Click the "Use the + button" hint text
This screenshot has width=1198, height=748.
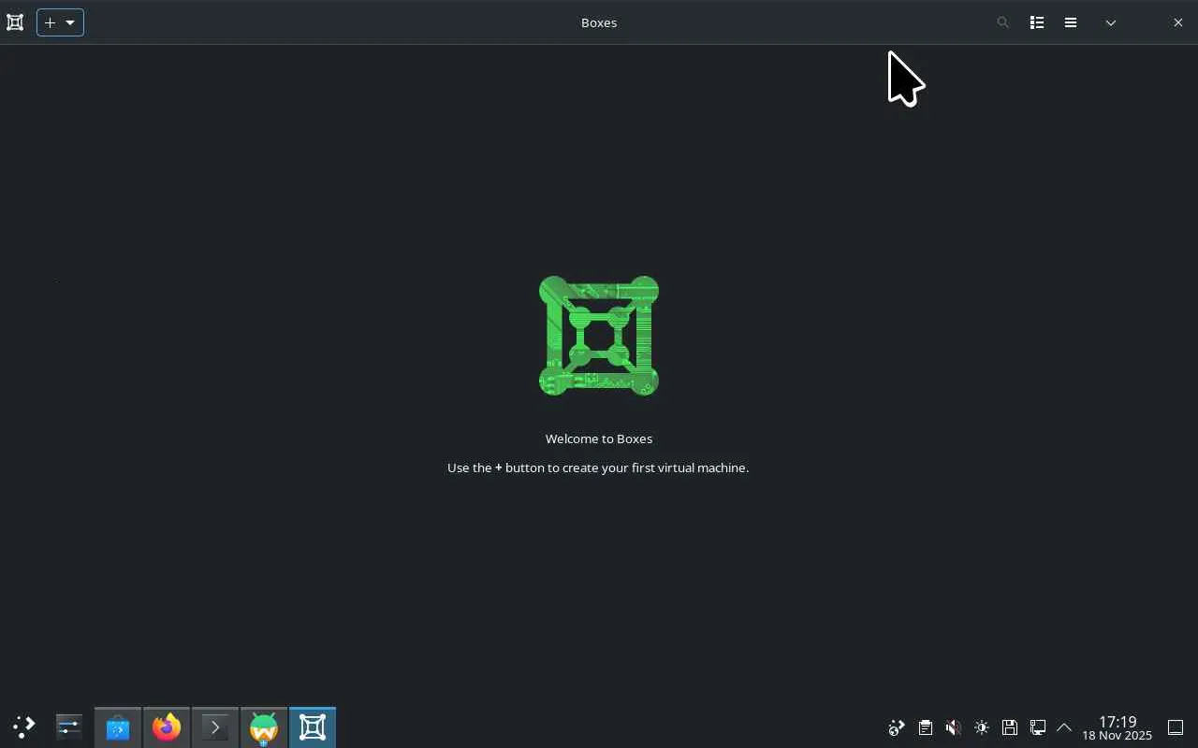coord(598,467)
